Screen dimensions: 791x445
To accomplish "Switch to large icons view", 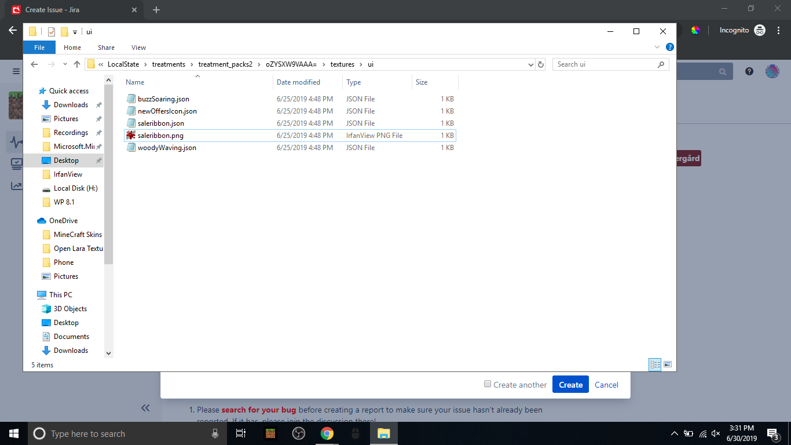I will (668, 364).
